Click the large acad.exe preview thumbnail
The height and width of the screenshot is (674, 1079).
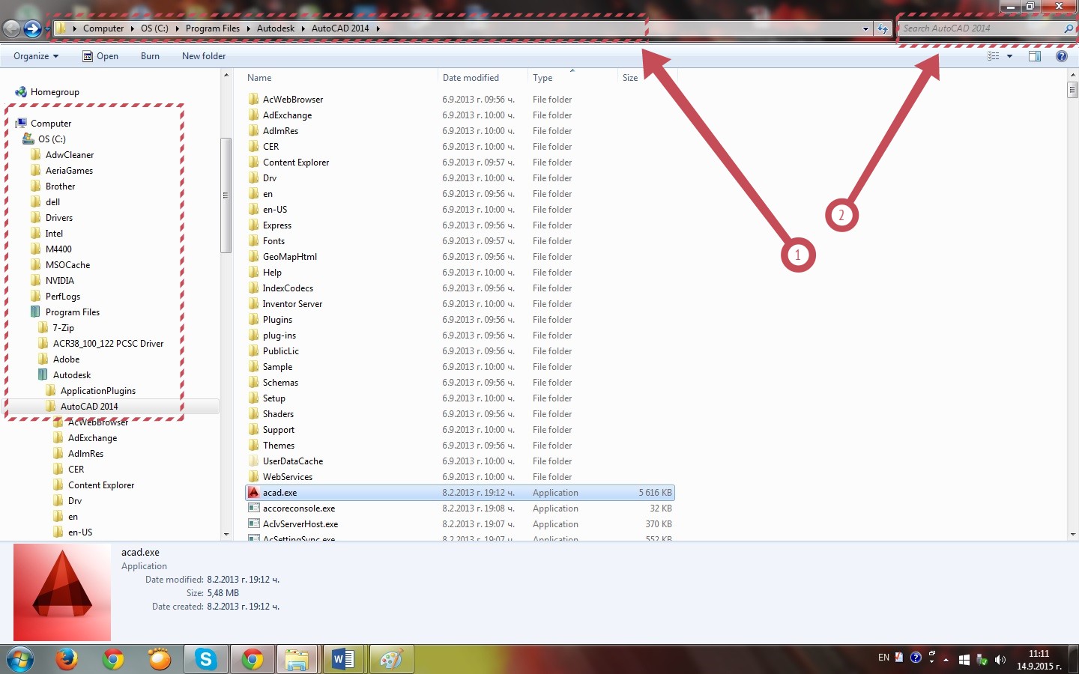[x=62, y=592]
